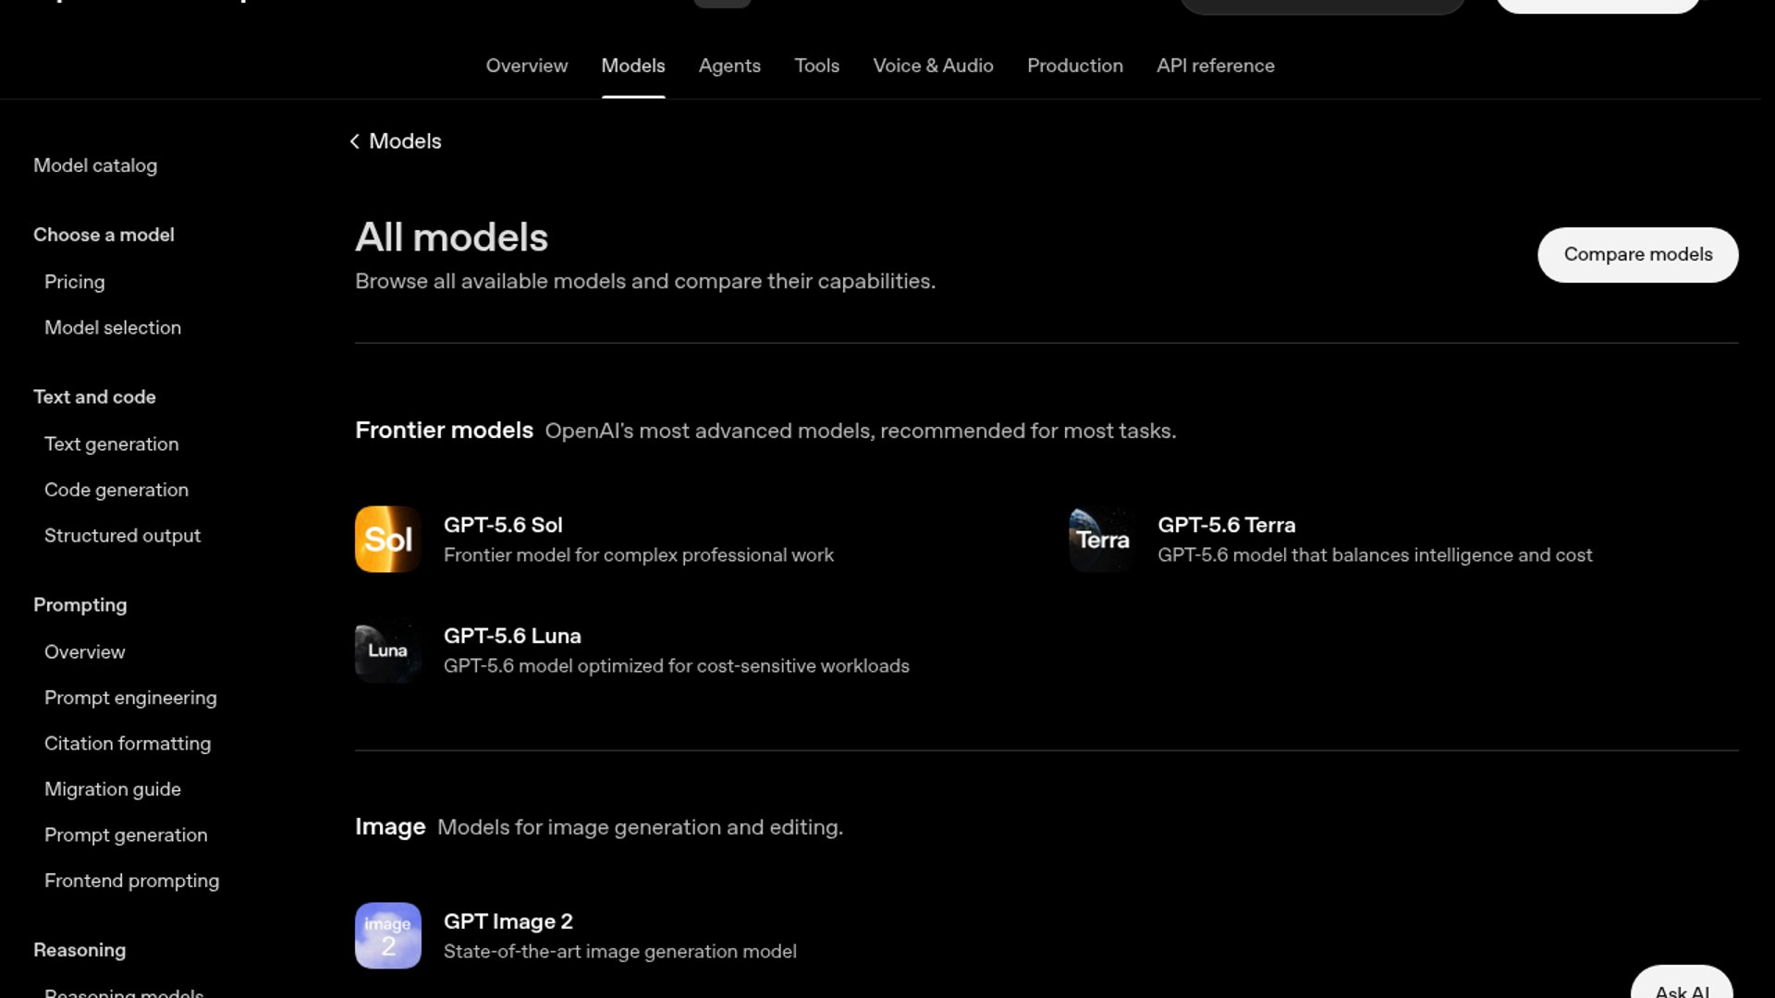Open Prompt engineering in the sidebar
Viewport: 1775px width, 998px height.
click(130, 698)
